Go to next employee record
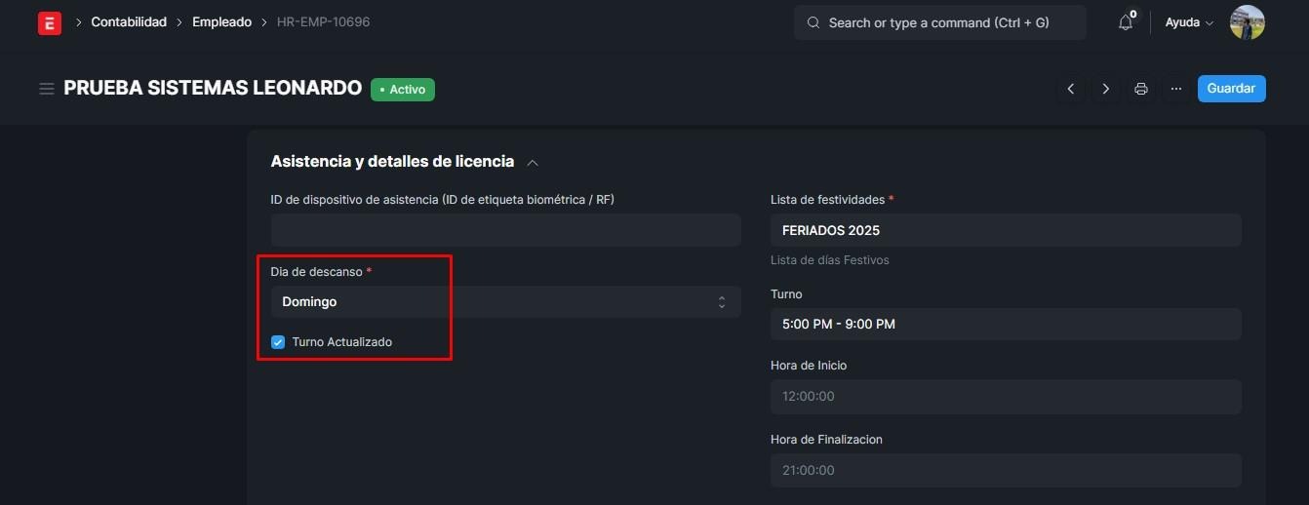The image size is (1309, 505). 1105,89
